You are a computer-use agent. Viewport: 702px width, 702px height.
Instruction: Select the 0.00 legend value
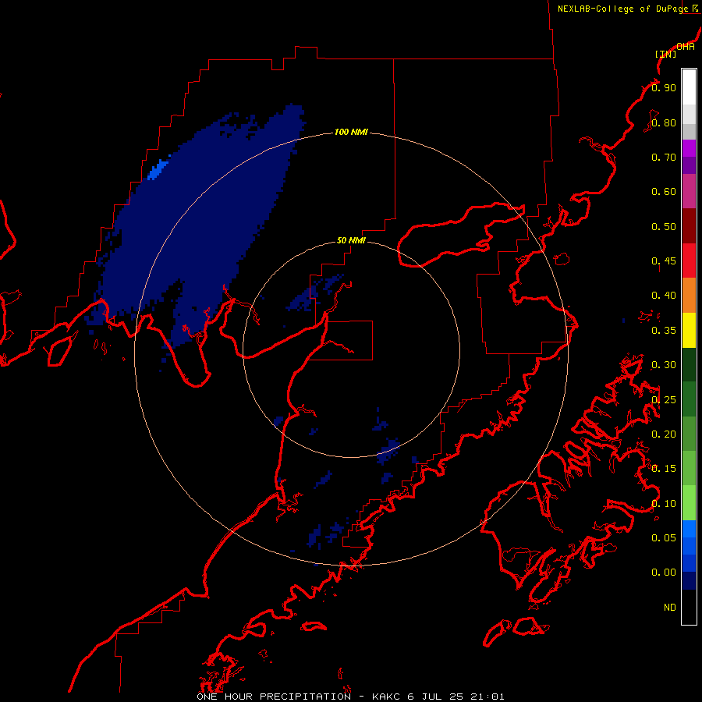pyautogui.click(x=664, y=573)
